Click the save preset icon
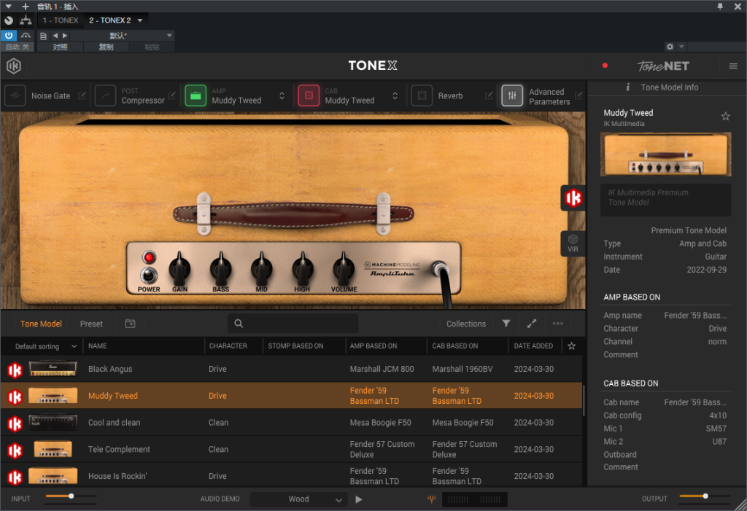 130,324
